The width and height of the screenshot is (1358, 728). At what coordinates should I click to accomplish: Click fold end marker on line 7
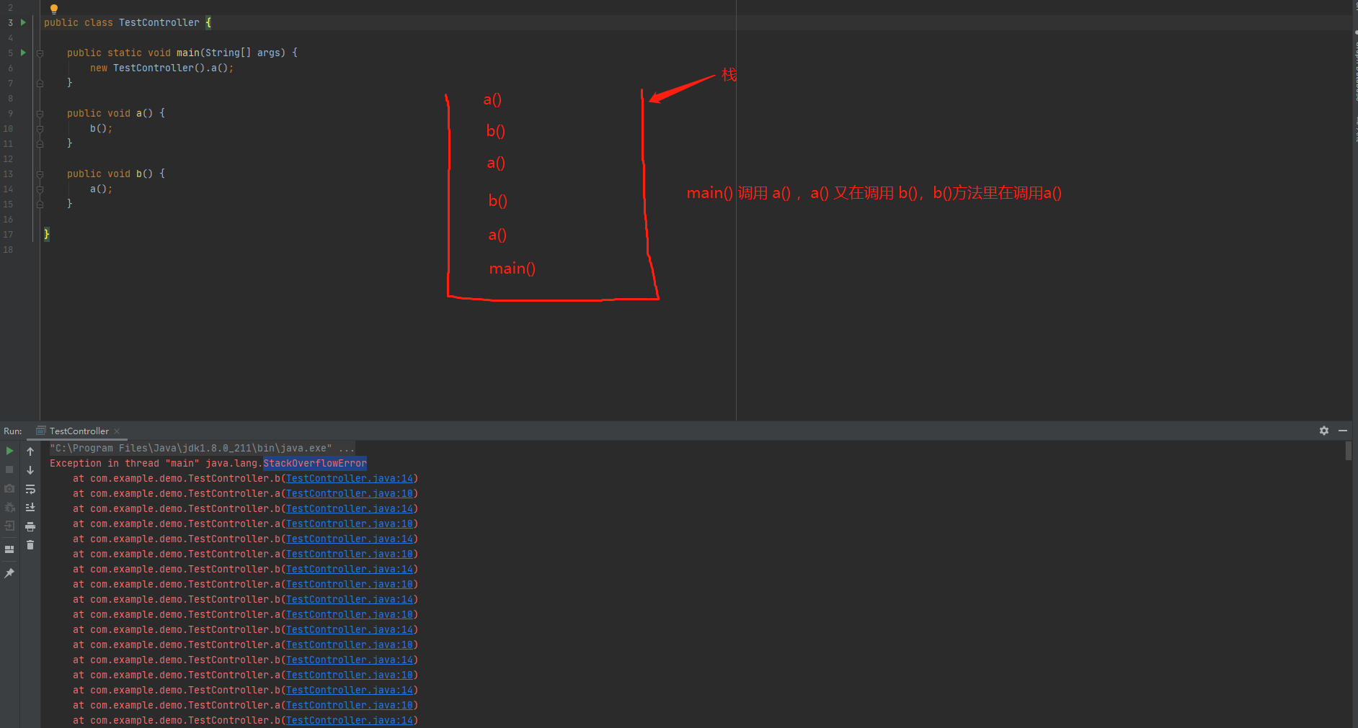pyautogui.click(x=40, y=84)
